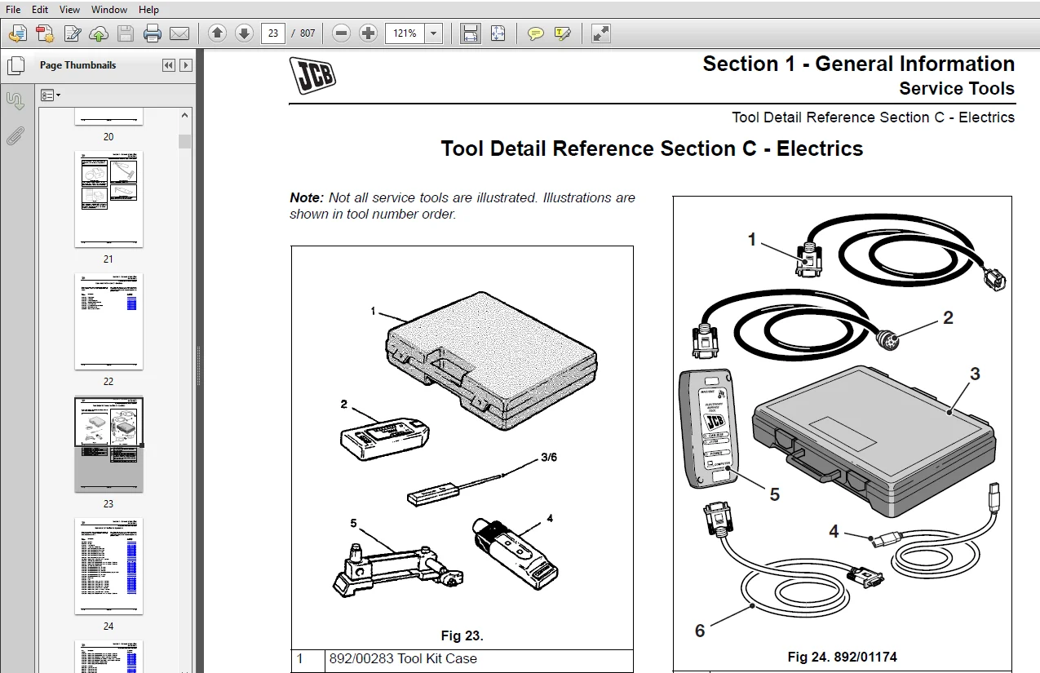Click the Create PDF icon
1040x673 pixels.
pyautogui.click(x=45, y=33)
